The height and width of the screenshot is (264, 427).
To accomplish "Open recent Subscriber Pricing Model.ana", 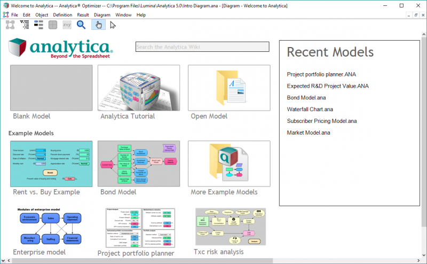I will coord(322,121).
